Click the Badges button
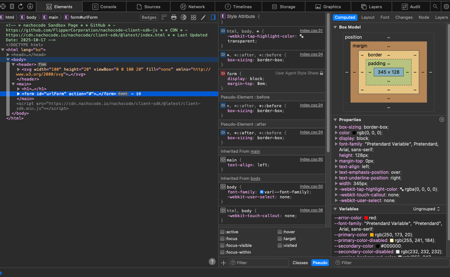Image resolution: width=450 pixels, height=277 pixels. pos(149,17)
